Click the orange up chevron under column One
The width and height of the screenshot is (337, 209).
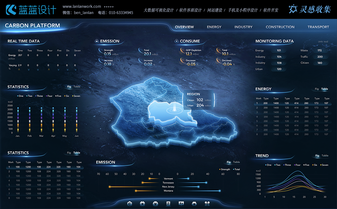19,70
